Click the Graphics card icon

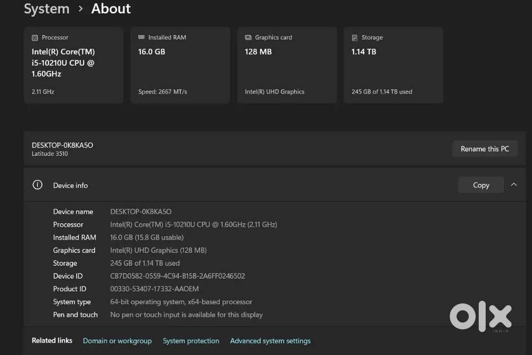click(x=248, y=37)
